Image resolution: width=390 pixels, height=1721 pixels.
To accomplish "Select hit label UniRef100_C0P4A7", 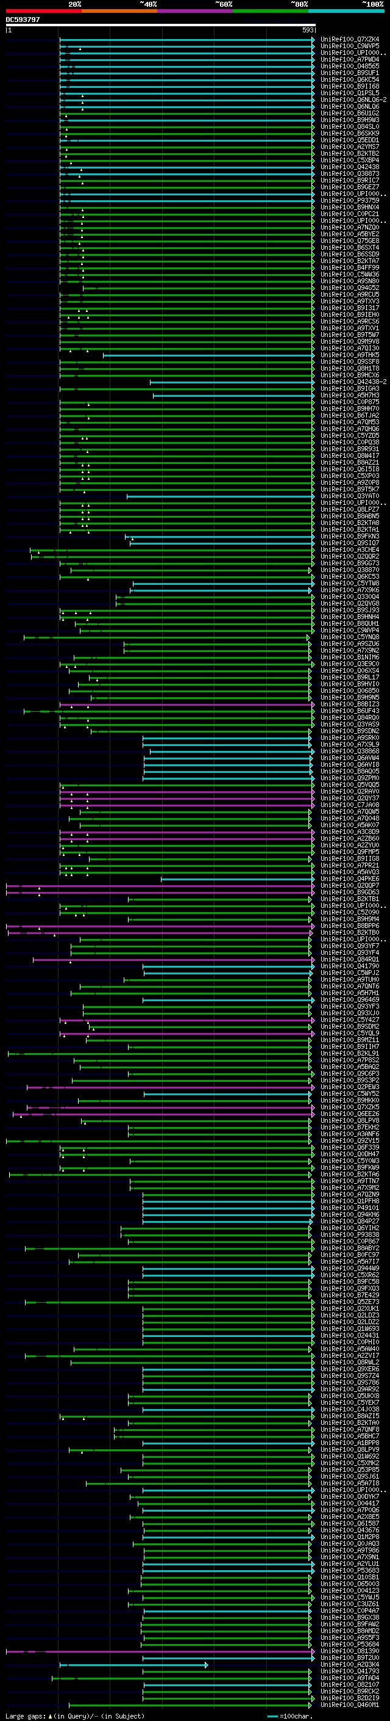I will tap(350, 1610).
